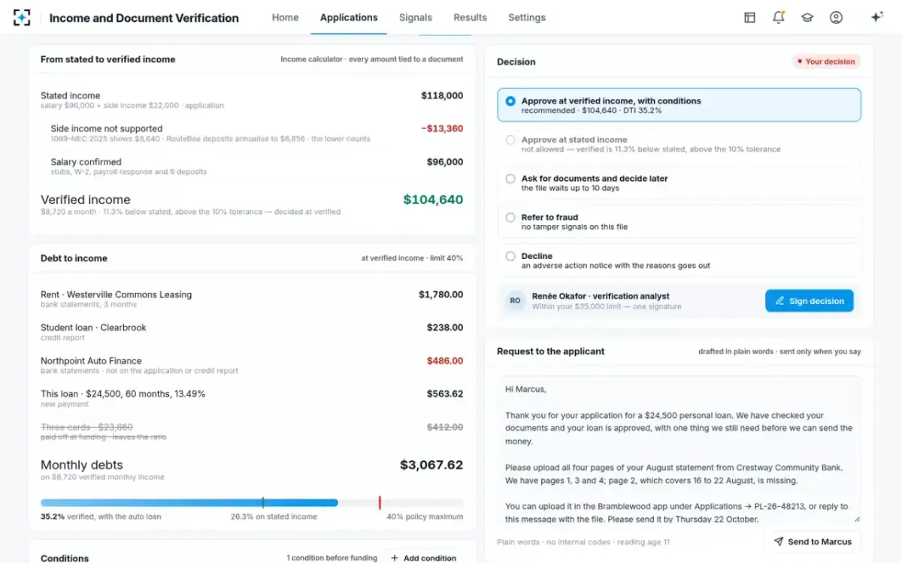Click the −$13,360 side income adjustment
This screenshot has height=563, width=902.
[442, 128]
